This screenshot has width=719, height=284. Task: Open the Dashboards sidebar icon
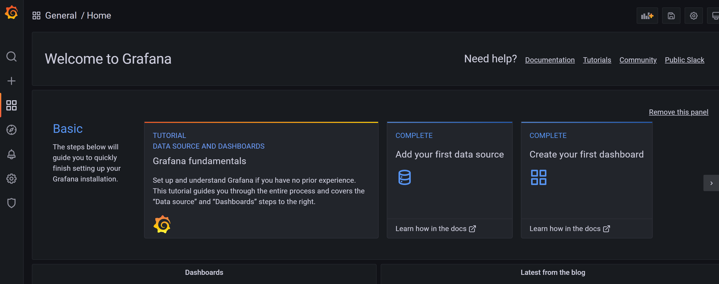click(11, 105)
